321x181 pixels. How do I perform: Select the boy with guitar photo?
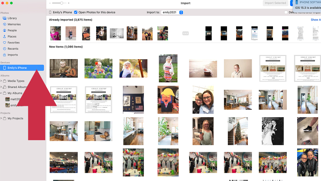[x=64, y=68]
